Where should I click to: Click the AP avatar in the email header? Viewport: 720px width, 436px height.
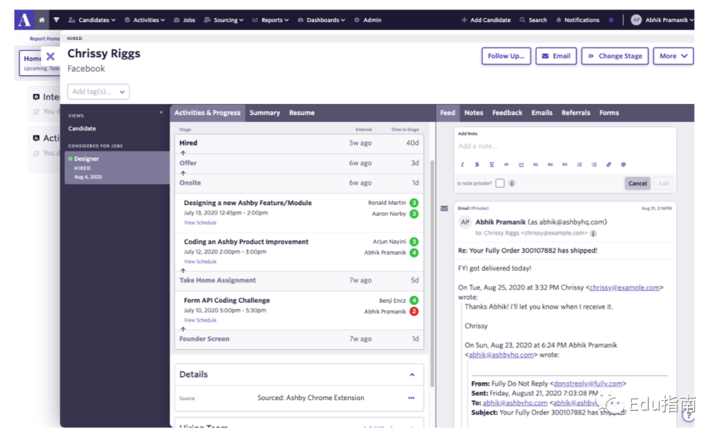click(x=465, y=222)
